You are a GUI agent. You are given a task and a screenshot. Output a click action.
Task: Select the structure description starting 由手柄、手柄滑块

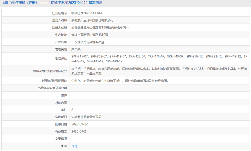pos(159,71)
